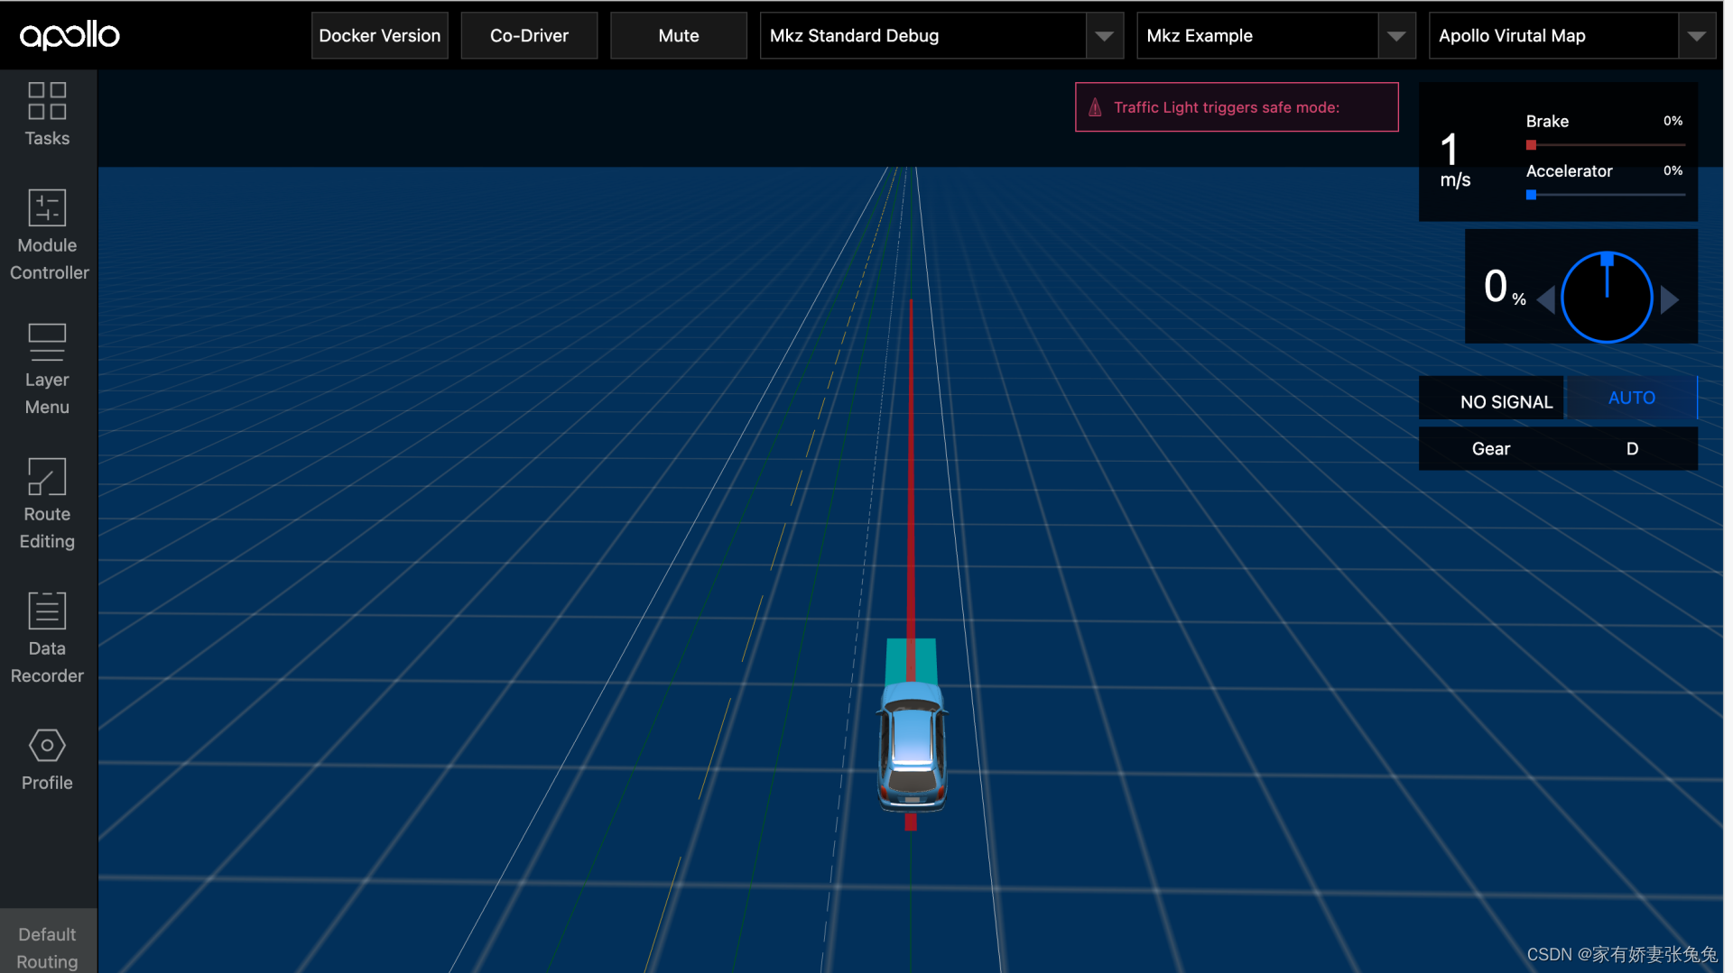Screen dimensions: 1733x973
Task: Expand the arrow beside Apollo Virutal Map
Action: coord(1697,36)
